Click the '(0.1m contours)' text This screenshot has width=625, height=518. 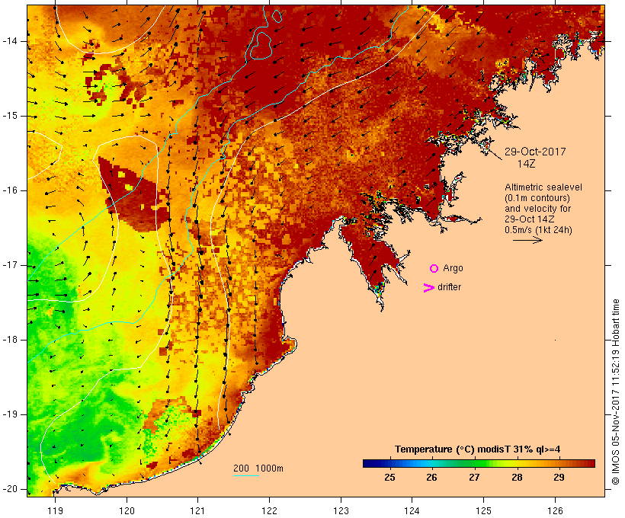(x=537, y=198)
